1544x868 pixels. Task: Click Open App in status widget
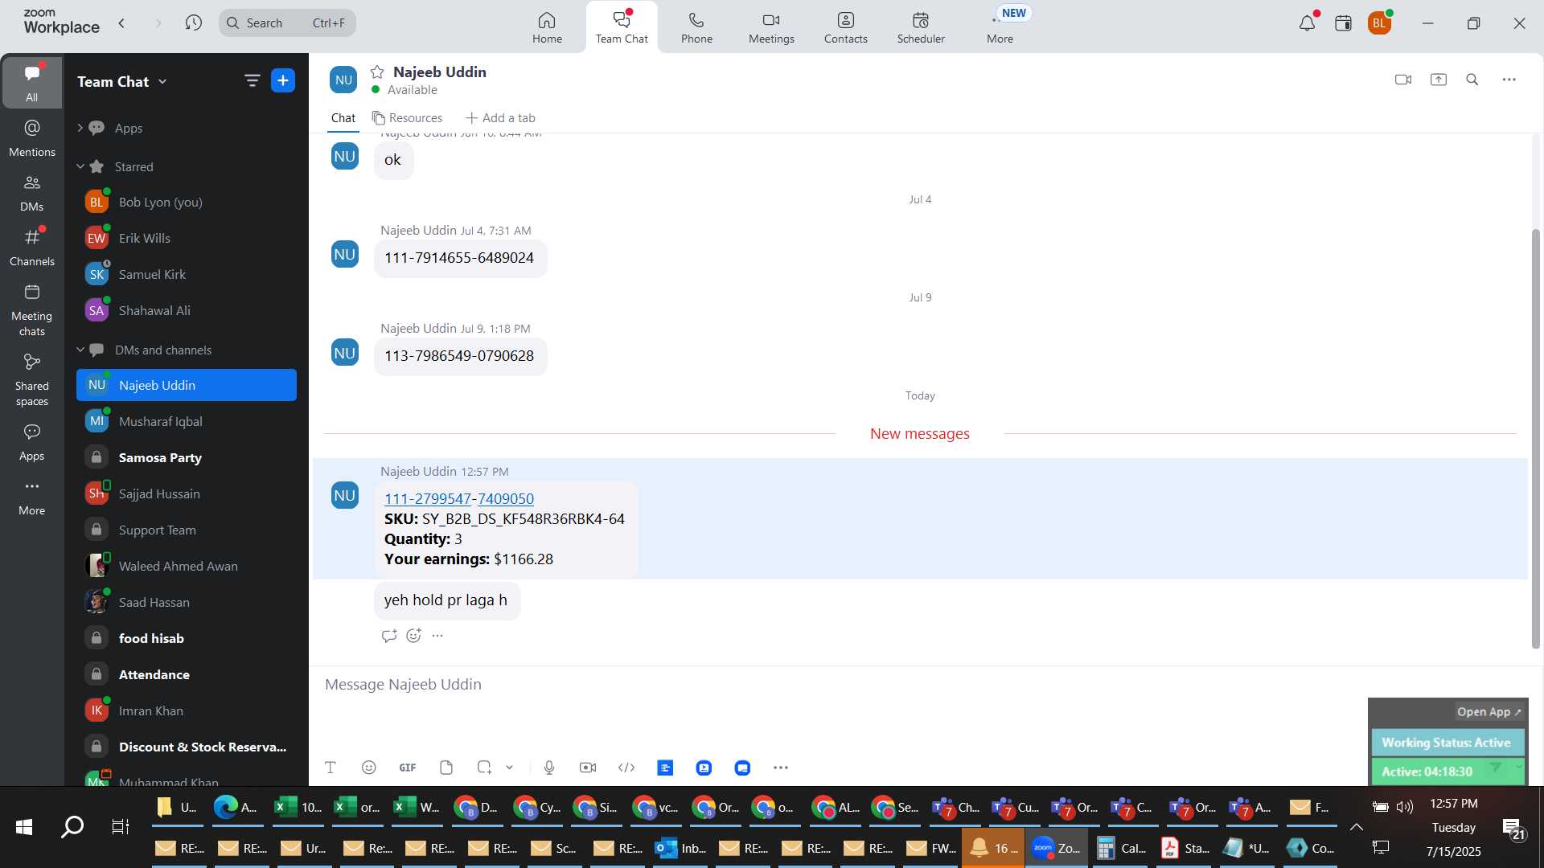coord(1489,712)
